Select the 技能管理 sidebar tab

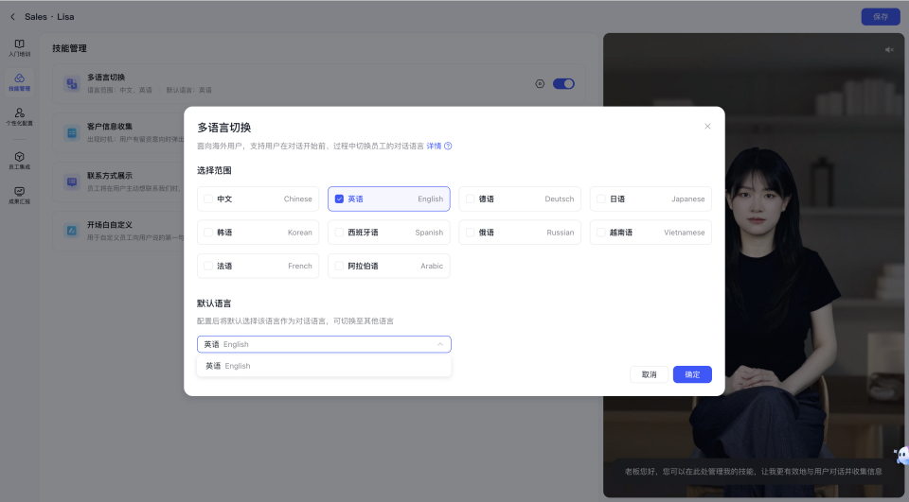19,82
